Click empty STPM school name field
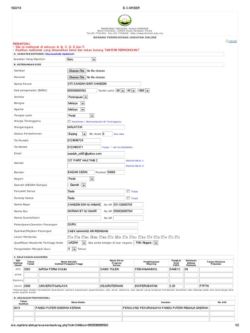 pos(69,275)
